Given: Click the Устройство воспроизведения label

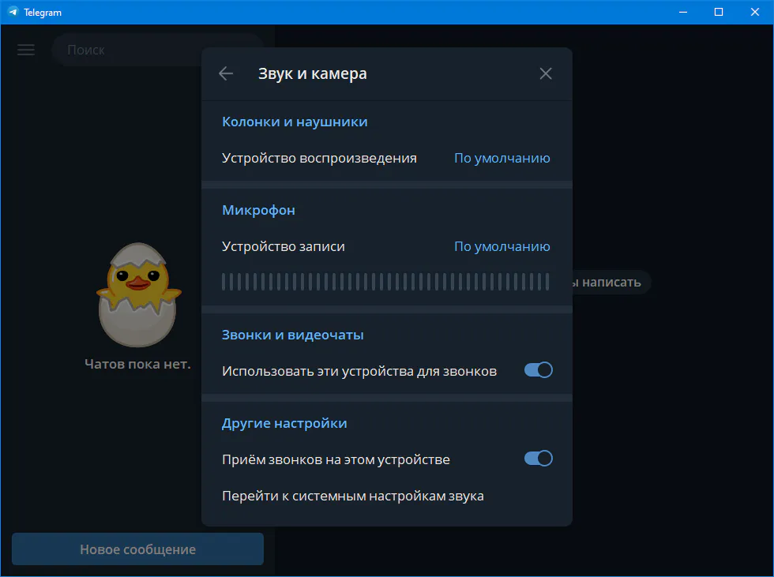Looking at the screenshot, I should [319, 158].
